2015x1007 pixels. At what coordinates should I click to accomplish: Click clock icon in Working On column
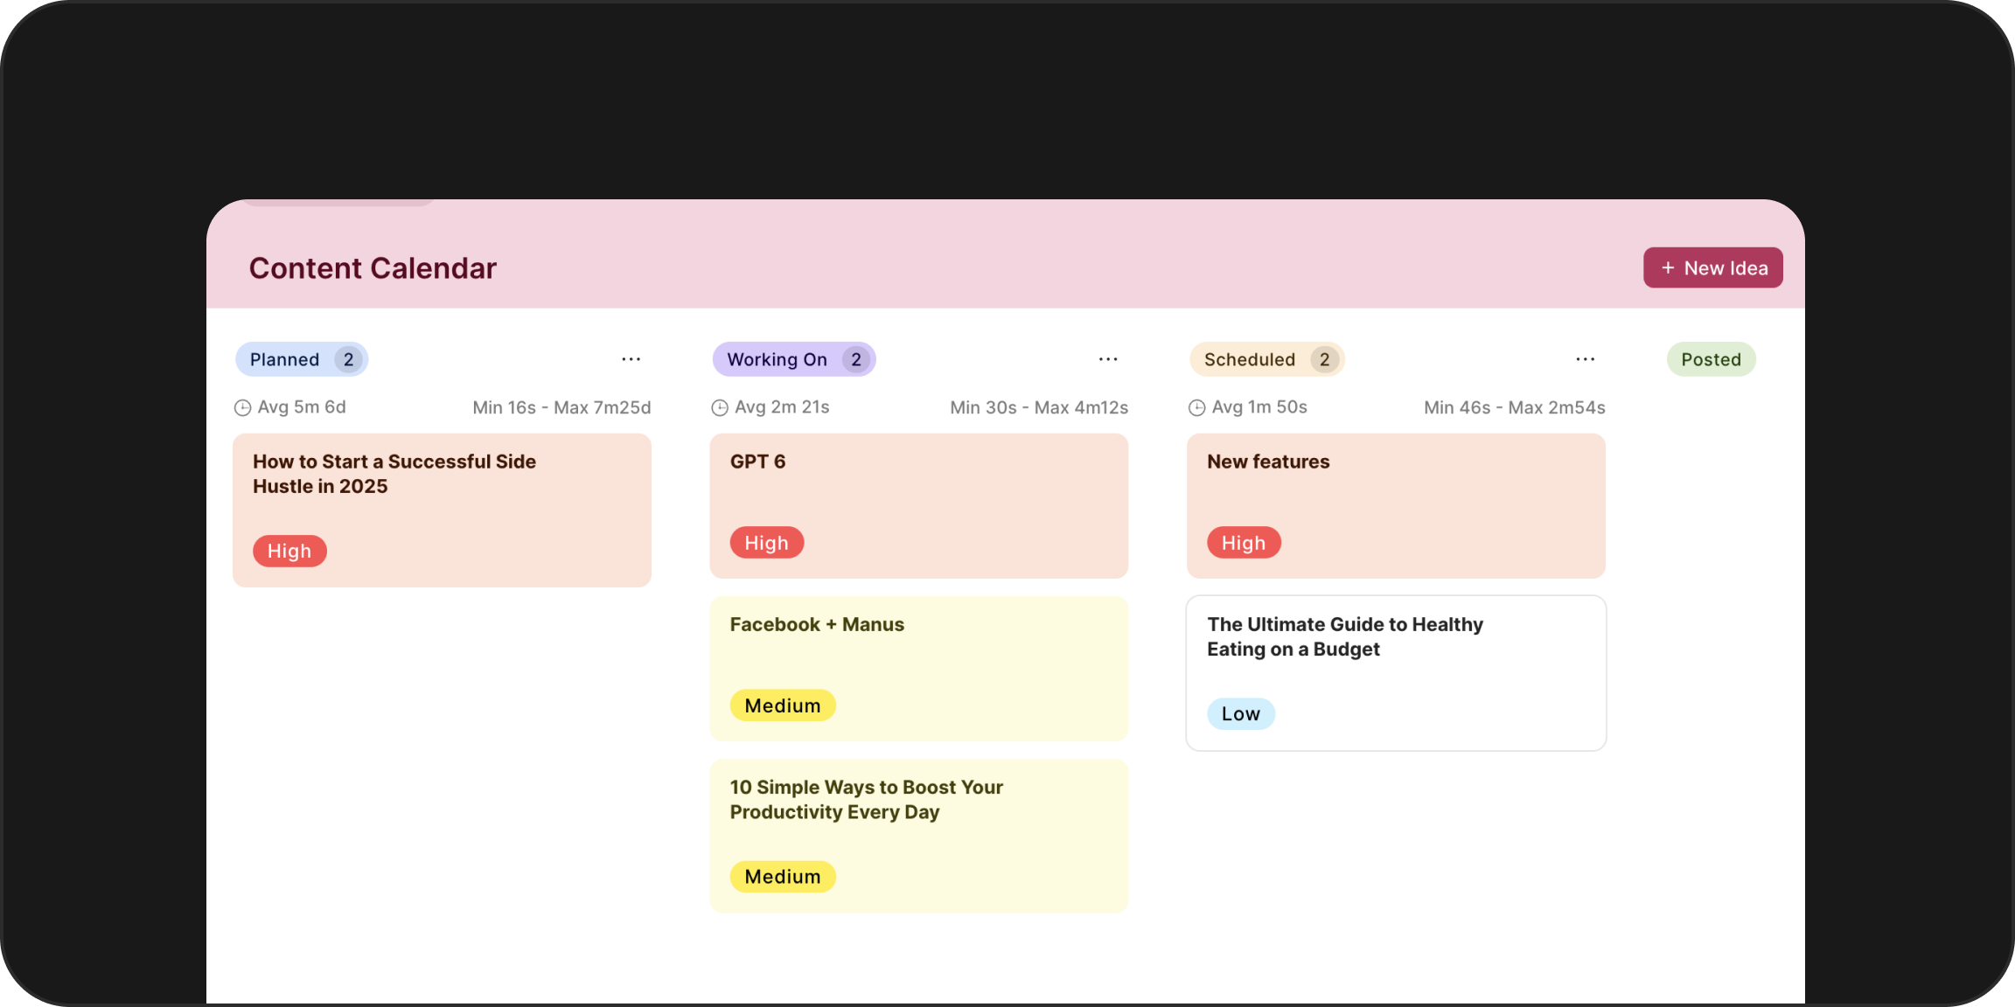tap(720, 408)
